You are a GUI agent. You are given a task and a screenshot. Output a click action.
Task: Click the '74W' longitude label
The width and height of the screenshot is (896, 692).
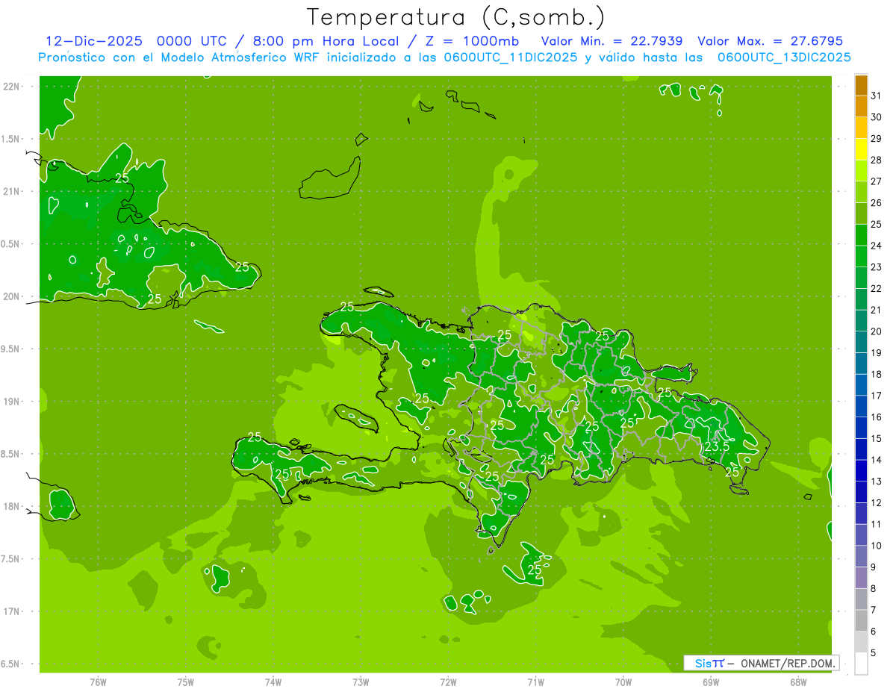click(x=273, y=682)
